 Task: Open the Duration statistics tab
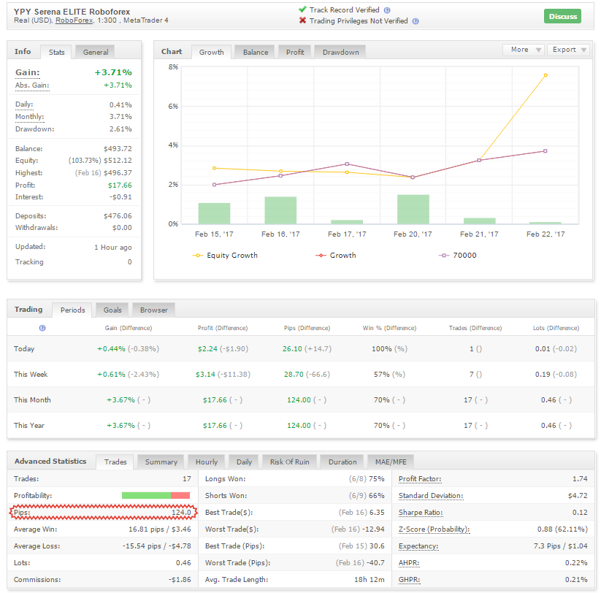pos(342,462)
